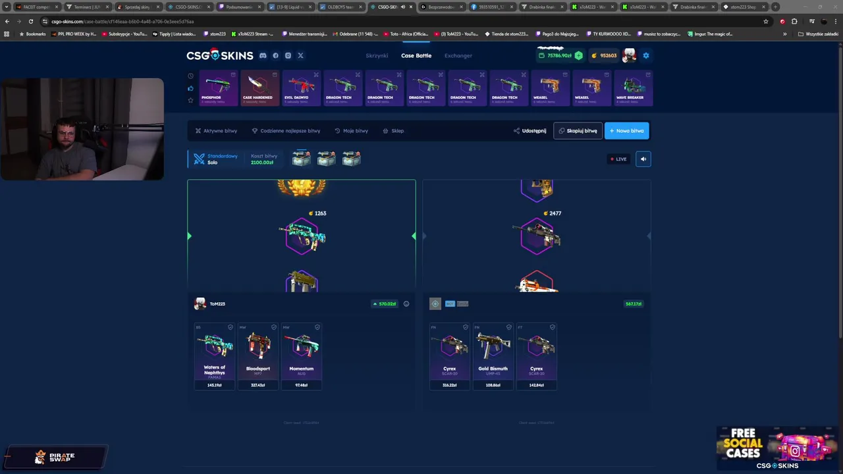Select the Bloodsport MP7 card
843x474 pixels.
(x=258, y=356)
